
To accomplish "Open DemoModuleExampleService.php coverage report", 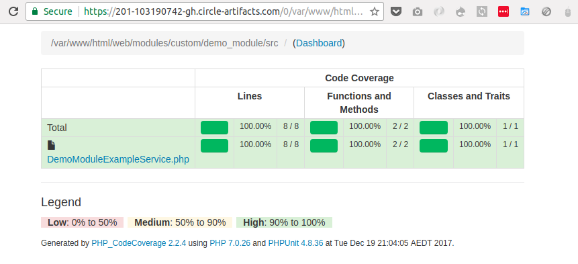I will (x=118, y=160).
